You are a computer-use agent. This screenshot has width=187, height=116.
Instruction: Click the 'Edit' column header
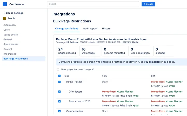[153, 76]
